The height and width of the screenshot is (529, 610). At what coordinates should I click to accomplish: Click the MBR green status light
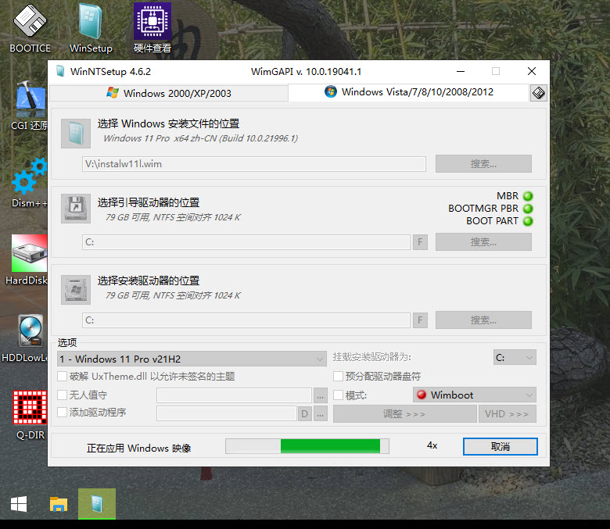coord(528,196)
